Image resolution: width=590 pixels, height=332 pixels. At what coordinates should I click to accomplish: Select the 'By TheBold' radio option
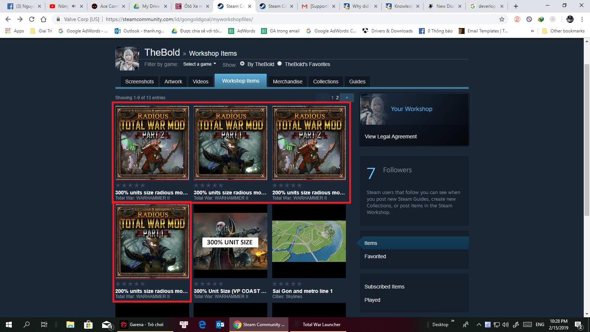point(242,63)
